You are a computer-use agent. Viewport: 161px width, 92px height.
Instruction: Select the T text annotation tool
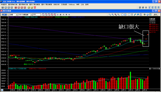[132, 15]
